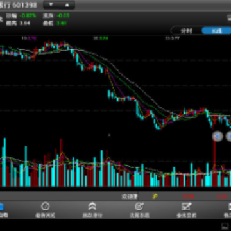
Task: Switch to the 分时 intraday tab
Action: 186,31
